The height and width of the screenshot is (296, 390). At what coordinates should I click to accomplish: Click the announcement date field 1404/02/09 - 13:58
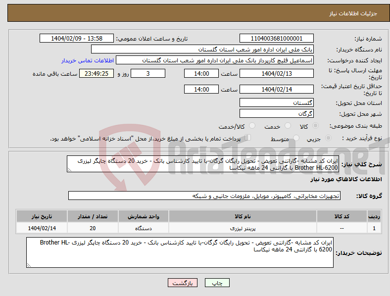pyautogui.click(x=77, y=39)
